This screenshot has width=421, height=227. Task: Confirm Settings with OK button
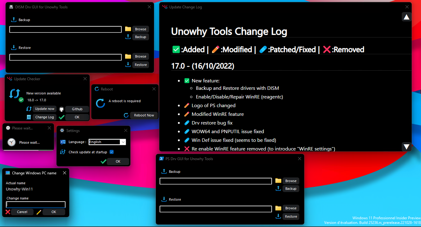(x=118, y=161)
